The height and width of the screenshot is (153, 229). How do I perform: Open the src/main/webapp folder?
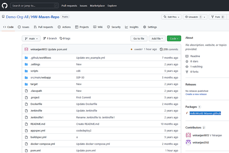tap(41, 78)
